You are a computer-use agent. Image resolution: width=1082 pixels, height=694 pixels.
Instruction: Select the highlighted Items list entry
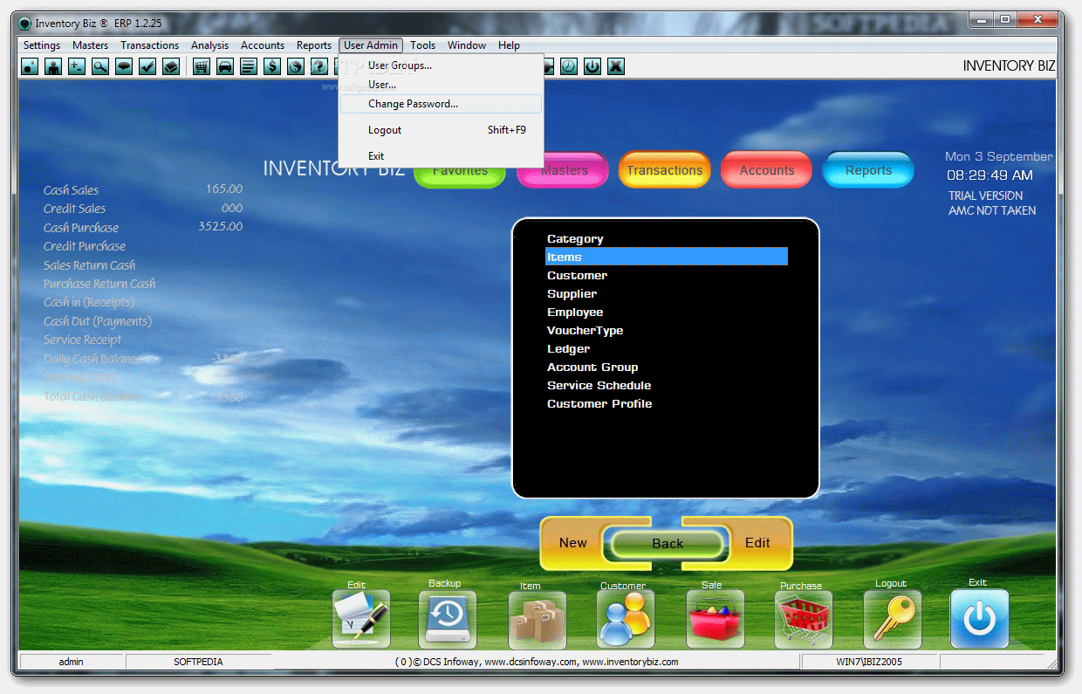pos(667,257)
